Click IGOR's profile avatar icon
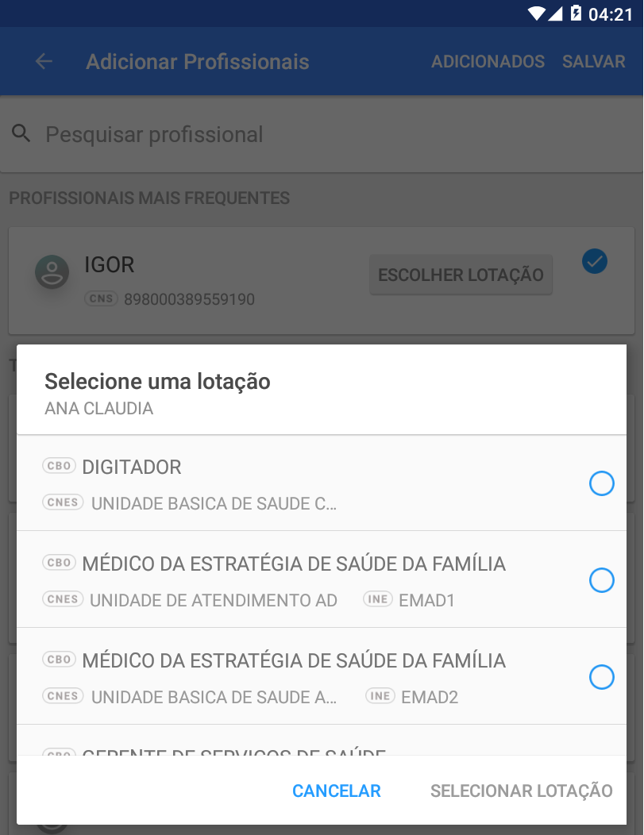This screenshot has width=644, height=835. [x=52, y=271]
